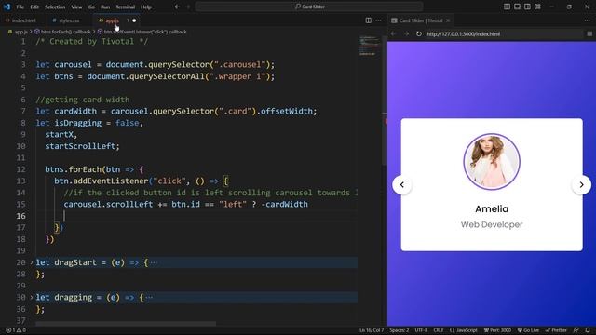Go back with the title bar arrow
The width and height of the screenshot is (596, 335).
(x=177, y=7)
